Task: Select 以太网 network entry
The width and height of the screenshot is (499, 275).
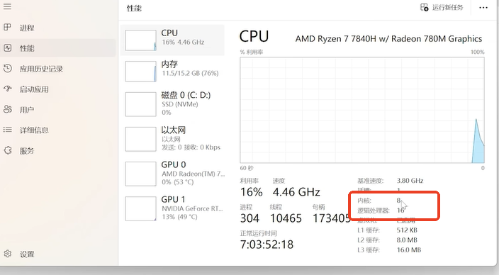Action: (x=172, y=139)
